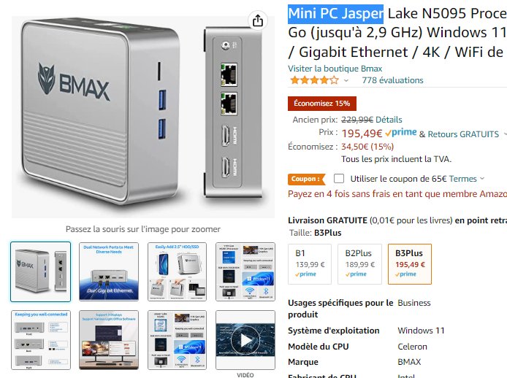Expand the rating breakdown chevron

(x=346, y=80)
